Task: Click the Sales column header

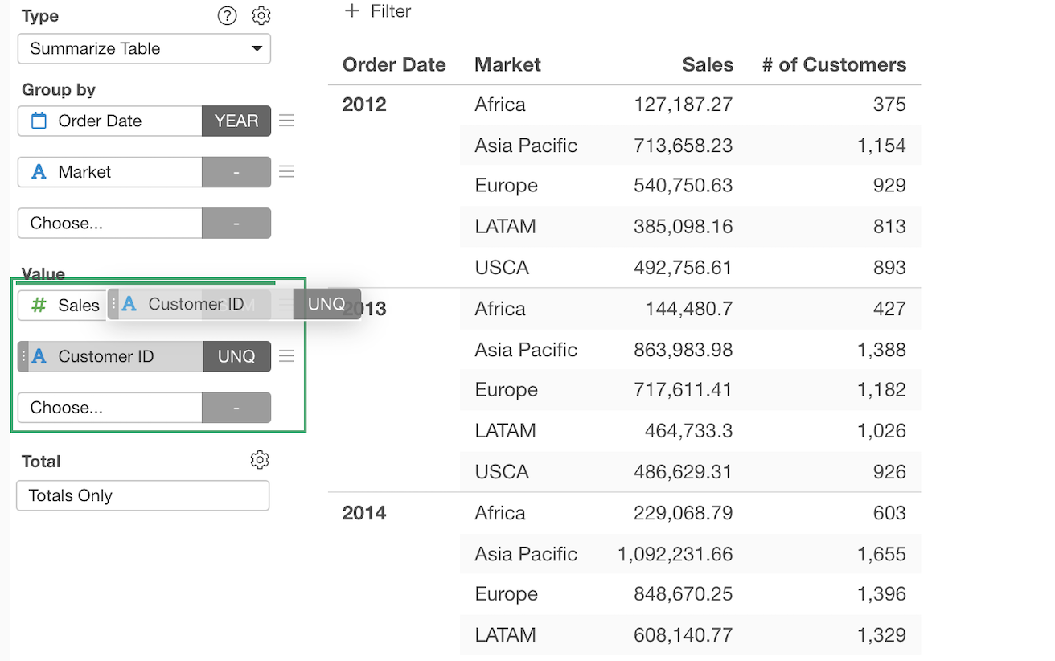Action: (x=707, y=65)
